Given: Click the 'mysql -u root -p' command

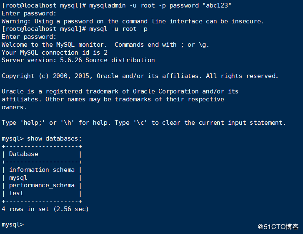Looking at the screenshot, I should [118, 29].
